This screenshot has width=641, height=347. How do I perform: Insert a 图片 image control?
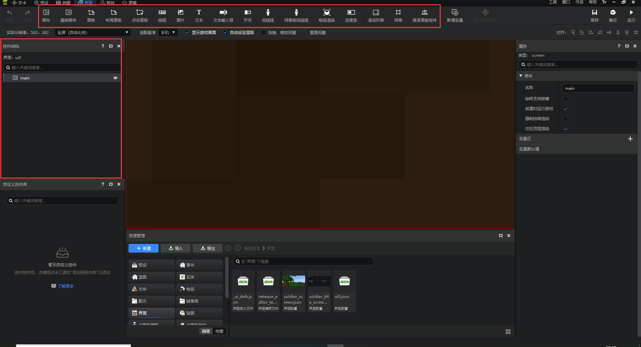click(180, 15)
